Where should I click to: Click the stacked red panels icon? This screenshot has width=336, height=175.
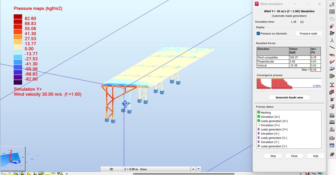332,92
